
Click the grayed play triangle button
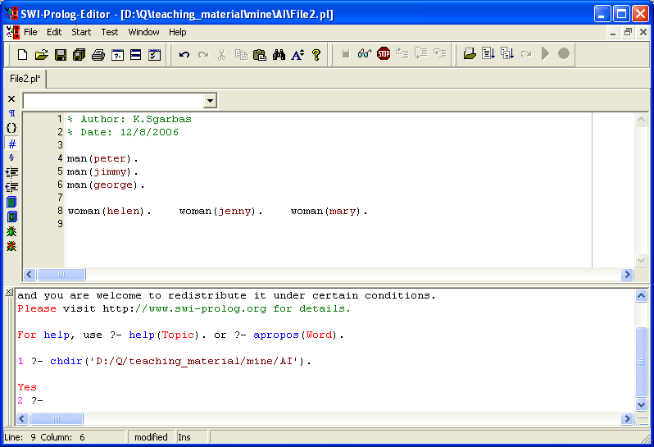pos(545,53)
